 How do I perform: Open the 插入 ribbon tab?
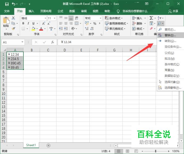(x=31, y=11)
